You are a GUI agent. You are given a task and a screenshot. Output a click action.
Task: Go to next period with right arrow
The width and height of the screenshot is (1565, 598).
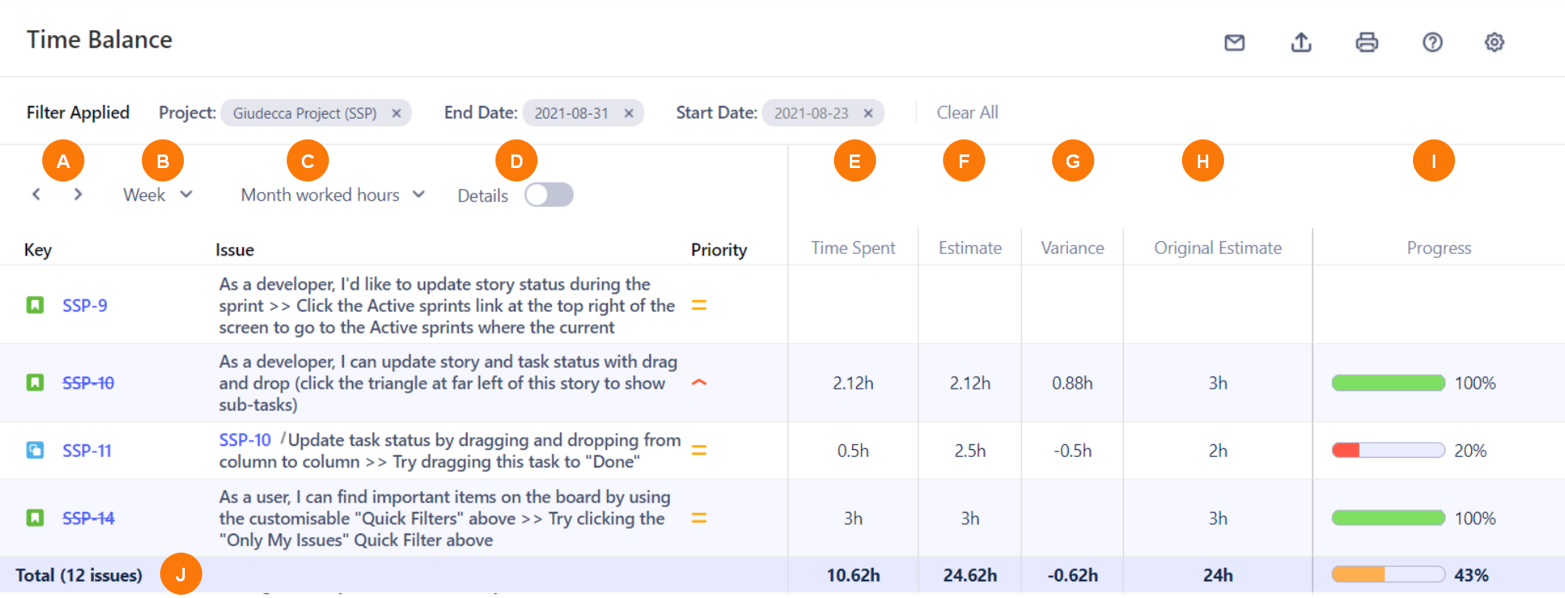point(78,194)
